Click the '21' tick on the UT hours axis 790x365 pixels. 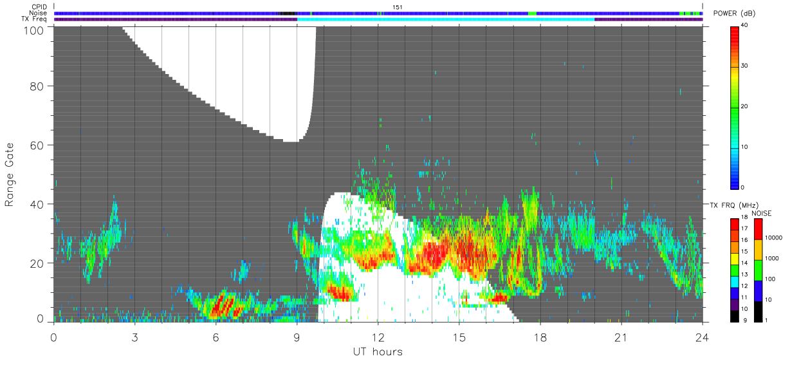621,337
